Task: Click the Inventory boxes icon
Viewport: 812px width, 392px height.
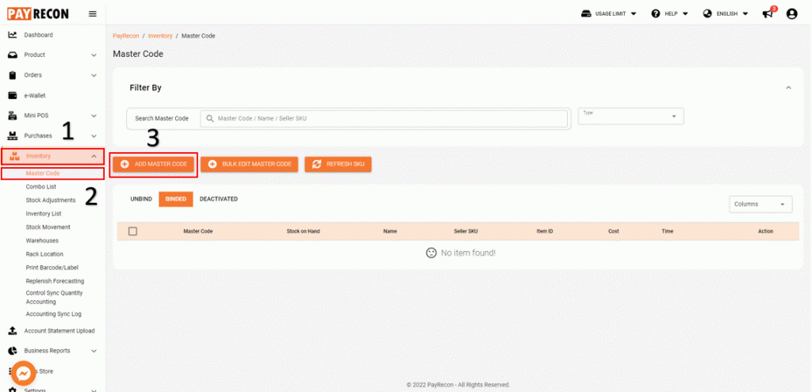Action: (14, 156)
